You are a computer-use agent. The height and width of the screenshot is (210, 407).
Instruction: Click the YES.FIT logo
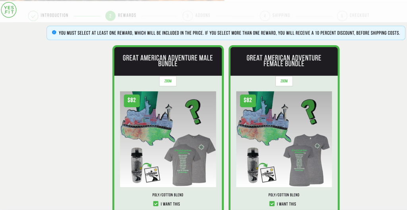pyautogui.click(x=9, y=10)
